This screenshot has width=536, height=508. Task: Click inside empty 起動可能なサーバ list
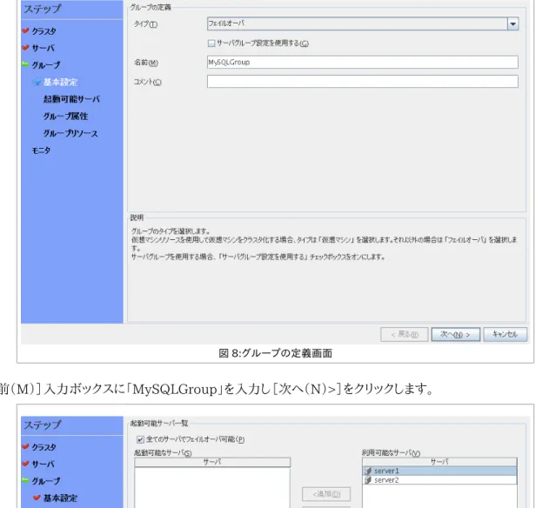pyautogui.click(x=212, y=487)
